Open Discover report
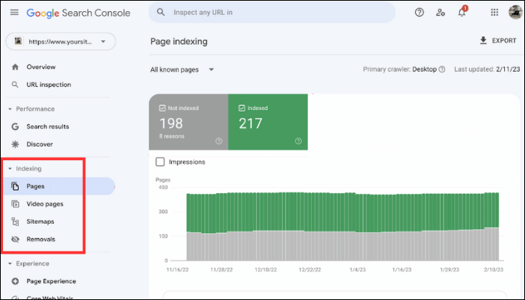This screenshot has width=525, height=300. click(x=40, y=144)
